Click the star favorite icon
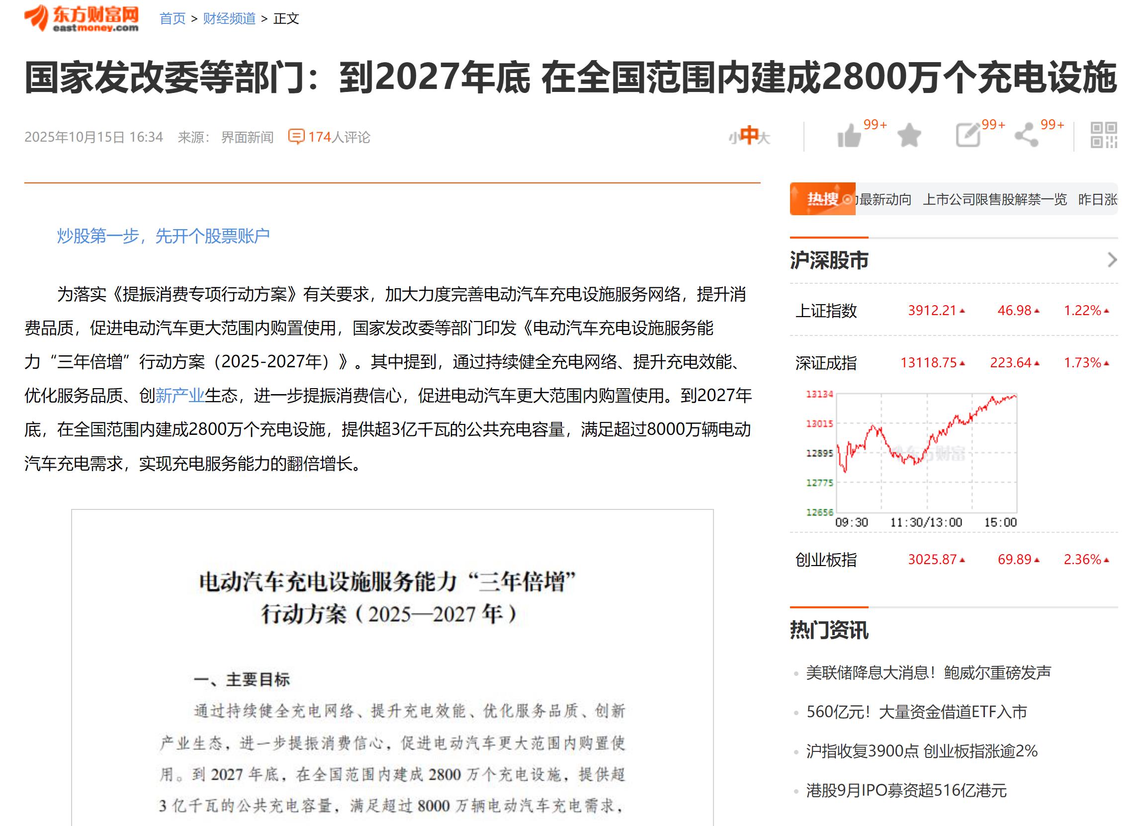 click(909, 136)
